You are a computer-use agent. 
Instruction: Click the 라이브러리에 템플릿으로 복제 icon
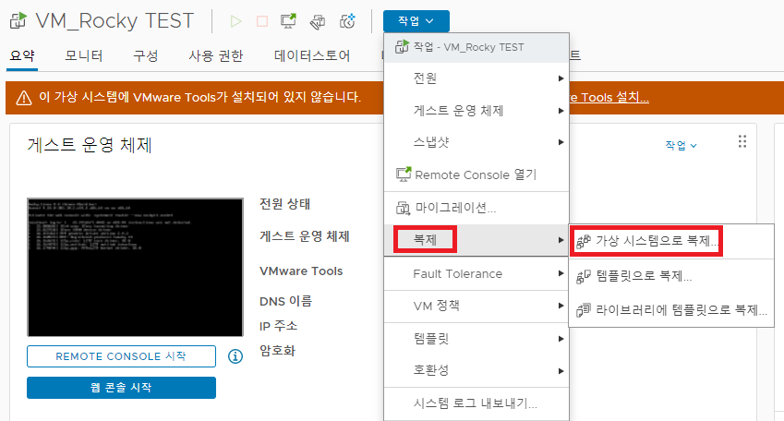(584, 310)
